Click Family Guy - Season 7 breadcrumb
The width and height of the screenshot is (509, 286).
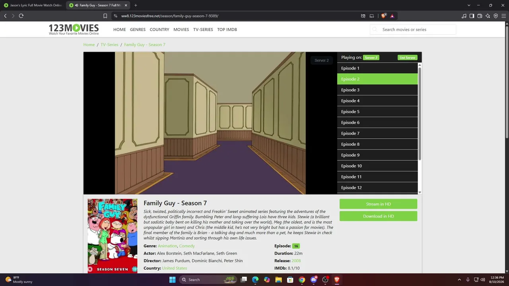click(145, 44)
